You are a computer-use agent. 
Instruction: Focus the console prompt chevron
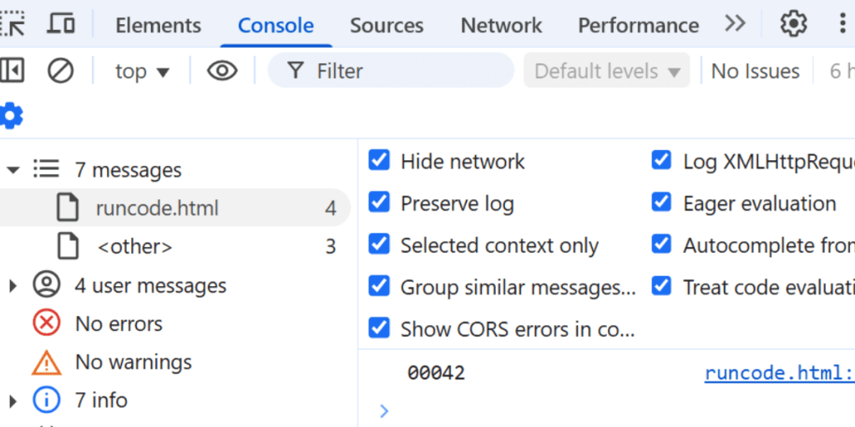(384, 410)
